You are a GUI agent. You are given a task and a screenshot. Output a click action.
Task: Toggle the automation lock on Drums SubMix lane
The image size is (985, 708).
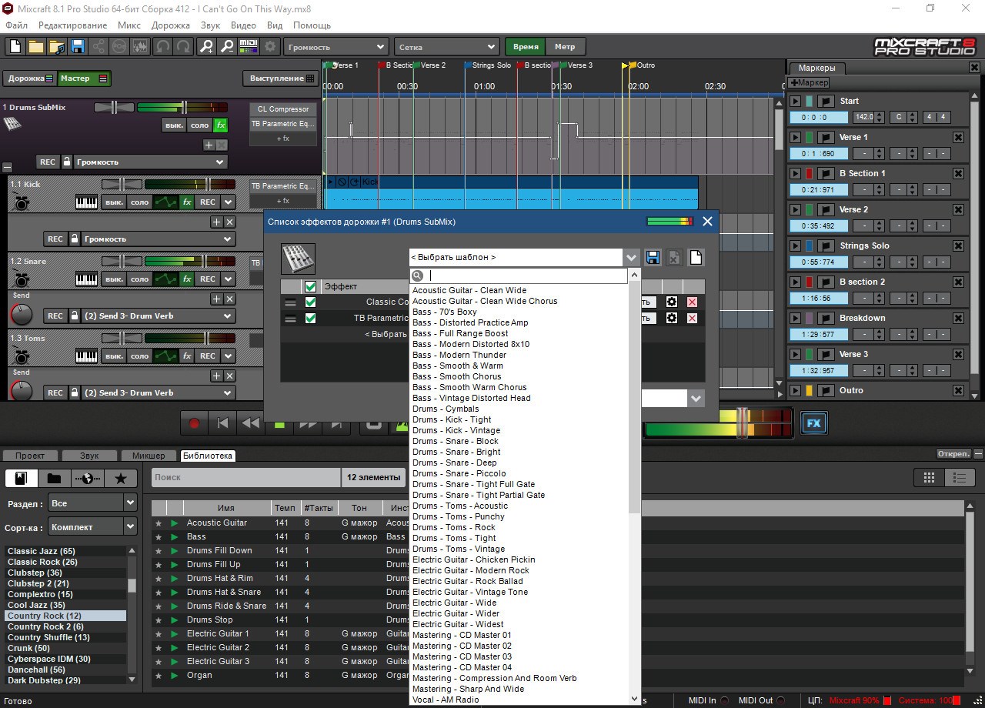point(66,162)
